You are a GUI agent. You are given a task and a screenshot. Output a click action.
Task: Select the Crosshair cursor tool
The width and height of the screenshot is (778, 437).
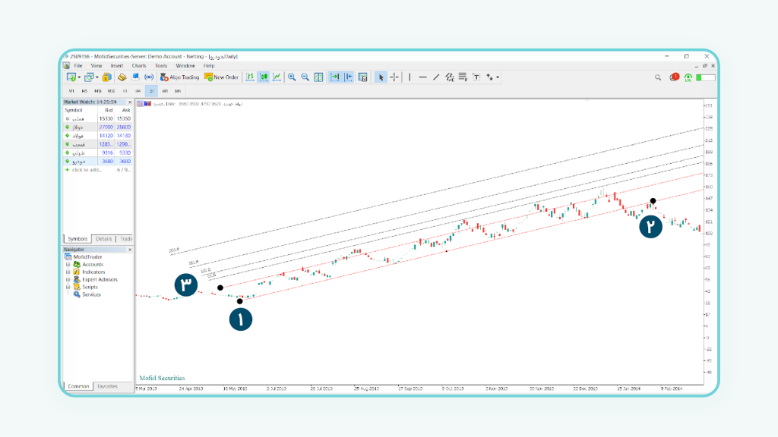(x=394, y=77)
